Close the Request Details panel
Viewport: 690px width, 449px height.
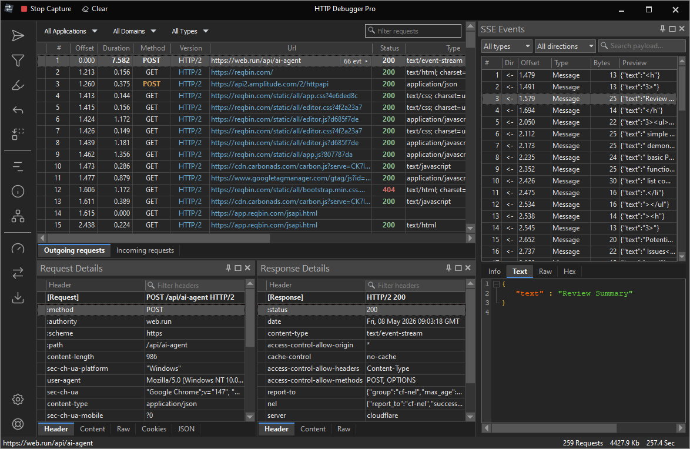pyautogui.click(x=247, y=268)
